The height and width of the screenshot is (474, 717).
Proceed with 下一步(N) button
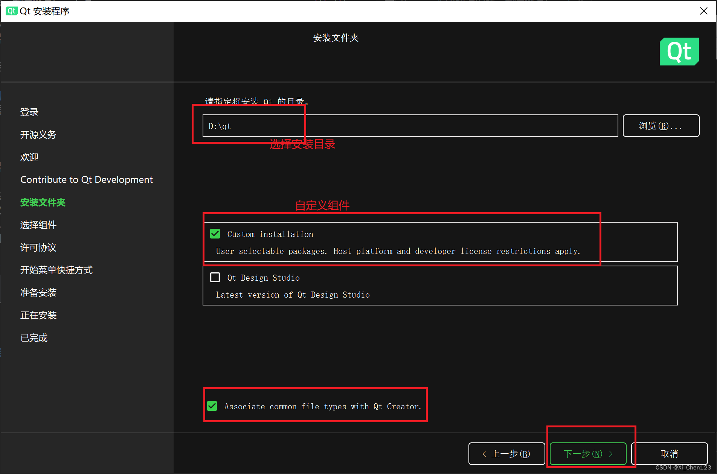[x=588, y=454]
